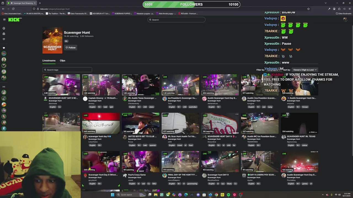Viewport: 353px width, 198px height.
Task: Open Ice Poseidon's Scavenger Hunt stream title
Action: (182, 98)
